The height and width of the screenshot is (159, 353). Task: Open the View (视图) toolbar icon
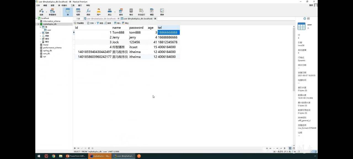(78, 12)
